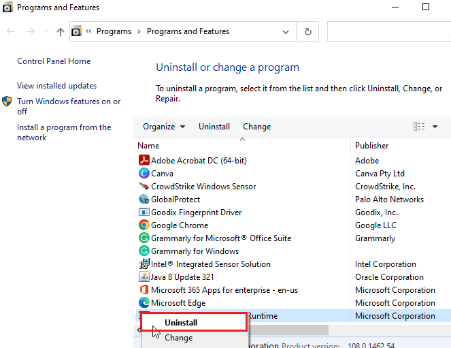Change view using the view layout icon
Screen dimensions: 451x348
click(419, 127)
